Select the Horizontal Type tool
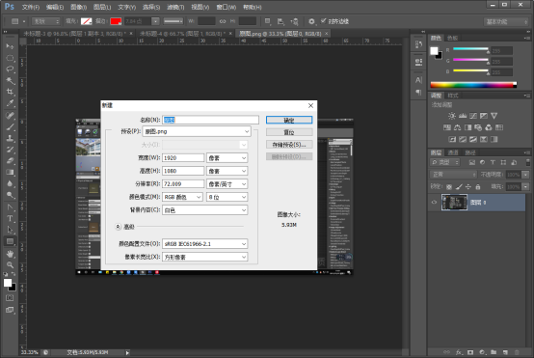Screen dimensions: 534x358 coord(10,218)
